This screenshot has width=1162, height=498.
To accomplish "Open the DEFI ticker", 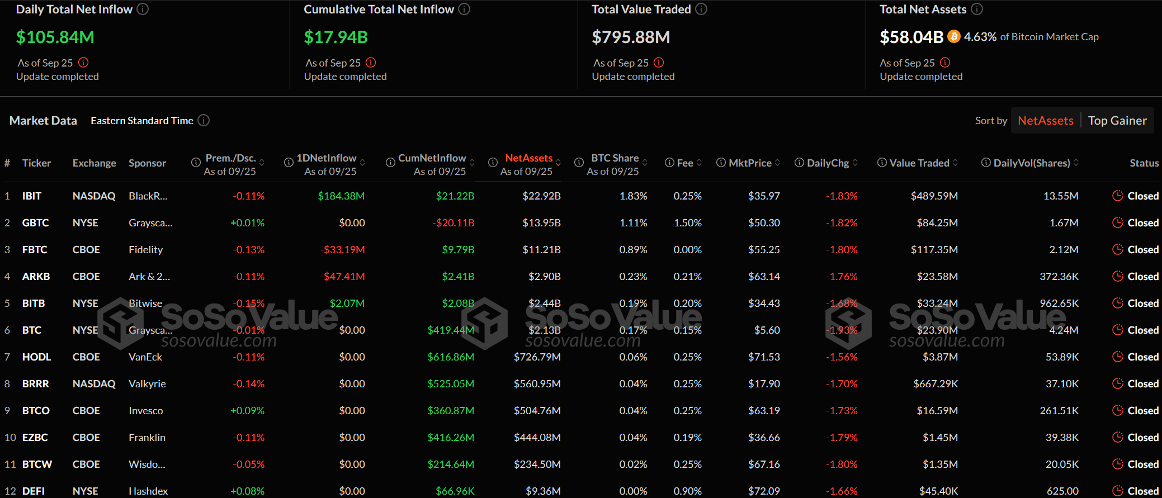I will pyautogui.click(x=34, y=491).
